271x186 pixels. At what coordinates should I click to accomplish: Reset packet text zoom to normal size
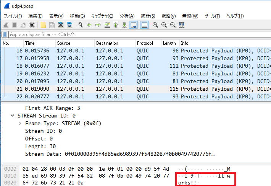coord(173,25)
